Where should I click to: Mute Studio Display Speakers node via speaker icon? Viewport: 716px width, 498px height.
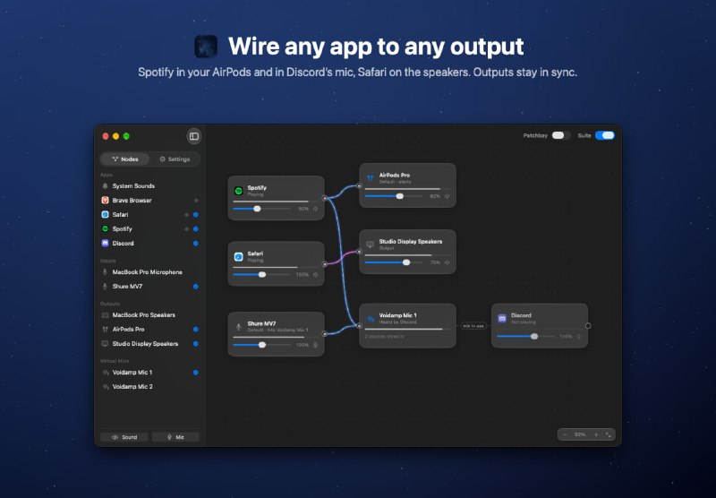[x=447, y=262]
